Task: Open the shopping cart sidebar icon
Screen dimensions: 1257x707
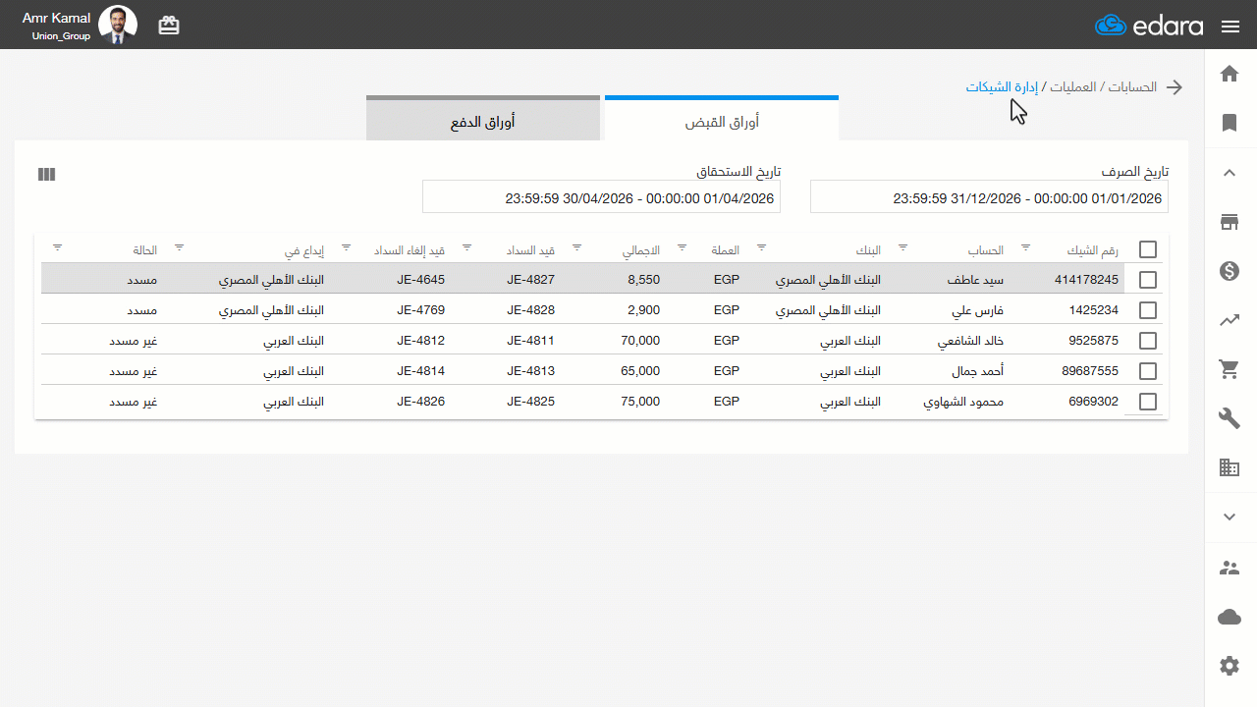Action: coord(1229,369)
